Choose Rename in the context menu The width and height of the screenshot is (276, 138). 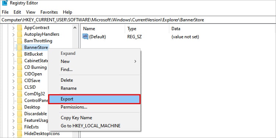(x=94, y=88)
